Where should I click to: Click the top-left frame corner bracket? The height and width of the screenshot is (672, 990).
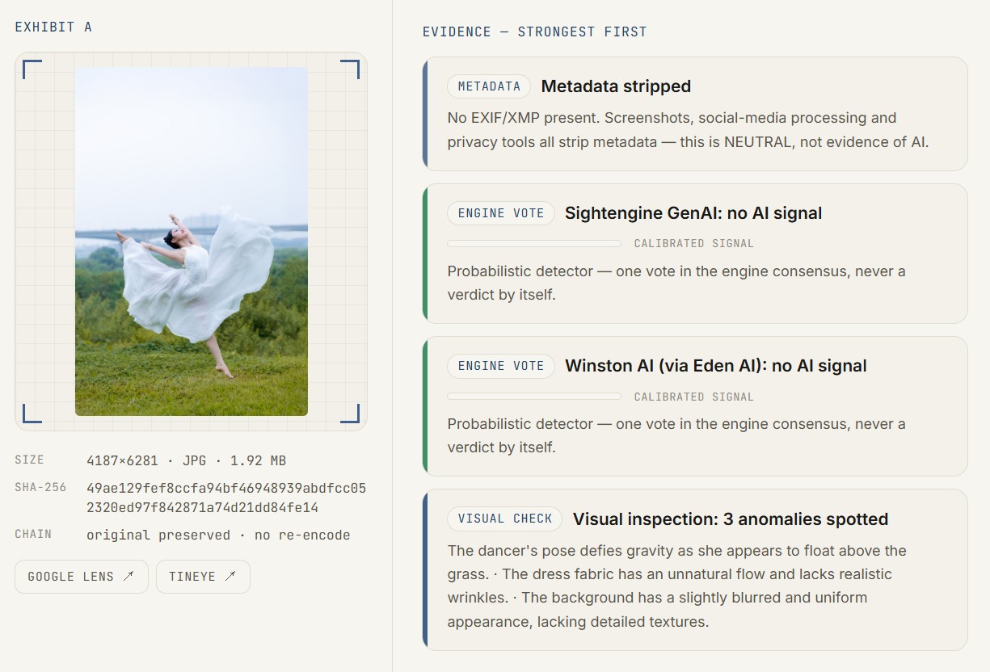[32, 69]
